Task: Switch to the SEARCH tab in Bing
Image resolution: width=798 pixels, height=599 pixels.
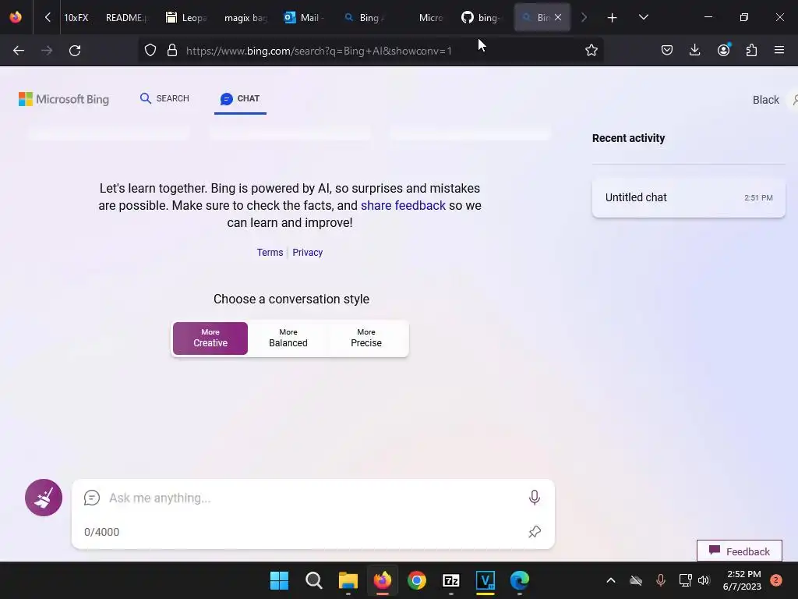Action: coord(164,98)
